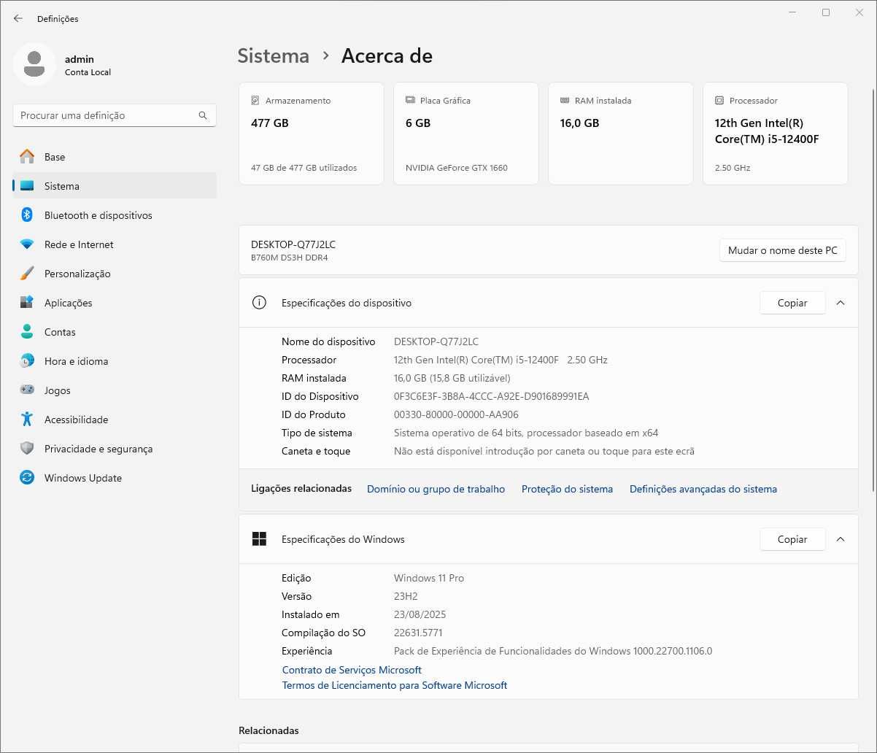Open the Jogos settings
Image resolution: width=877 pixels, height=753 pixels.
pyautogui.click(x=115, y=390)
